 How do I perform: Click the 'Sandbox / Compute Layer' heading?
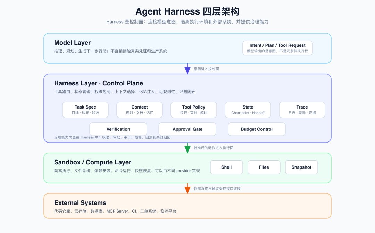(93, 162)
